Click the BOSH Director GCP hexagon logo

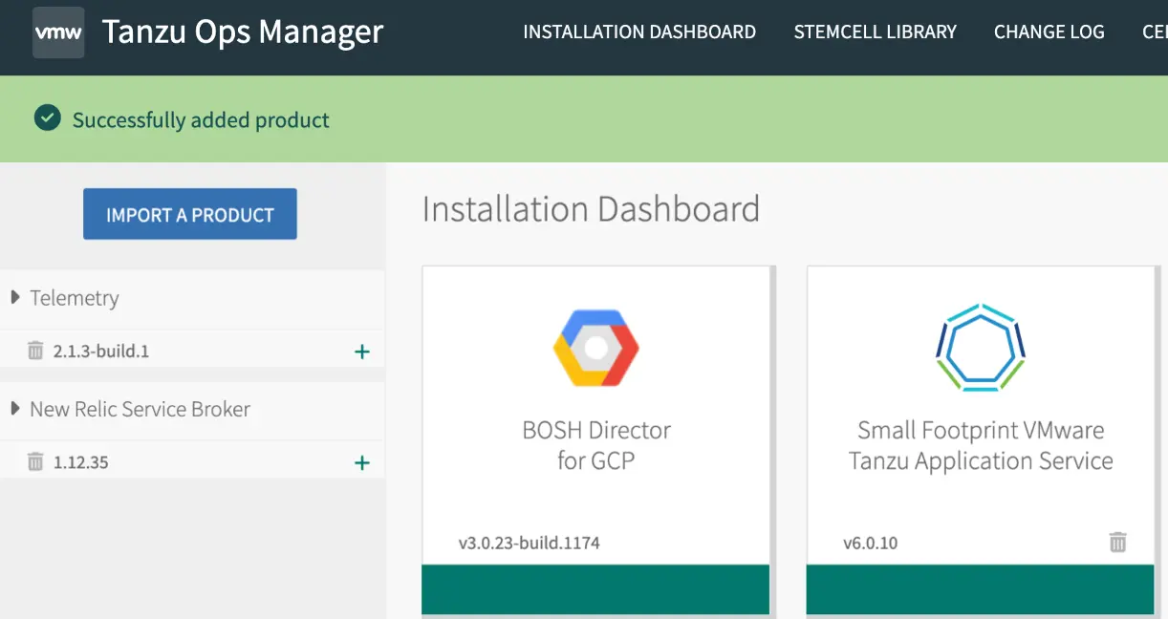coord(595,348)
